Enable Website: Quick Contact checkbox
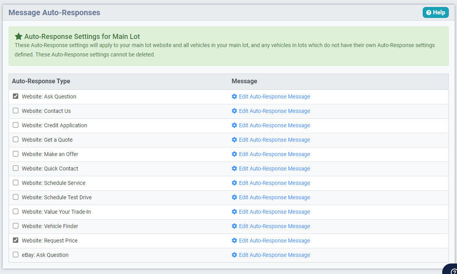 16,168
